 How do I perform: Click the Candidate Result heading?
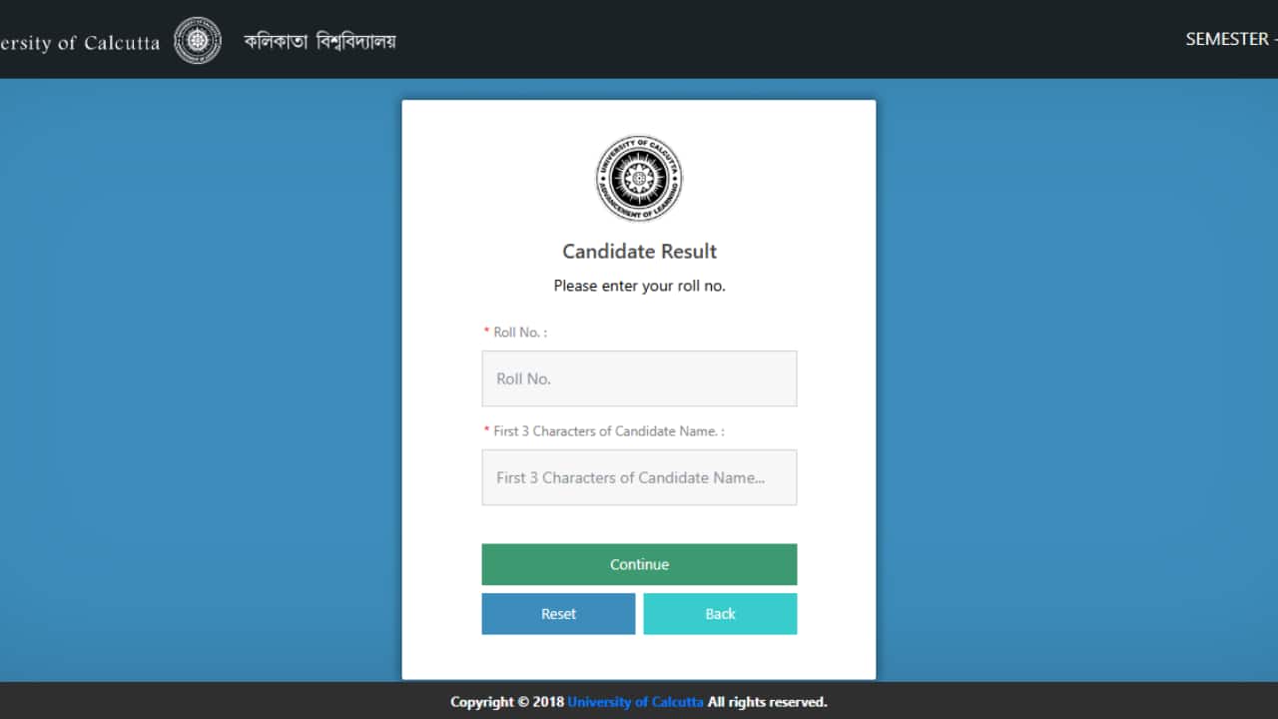639,251
